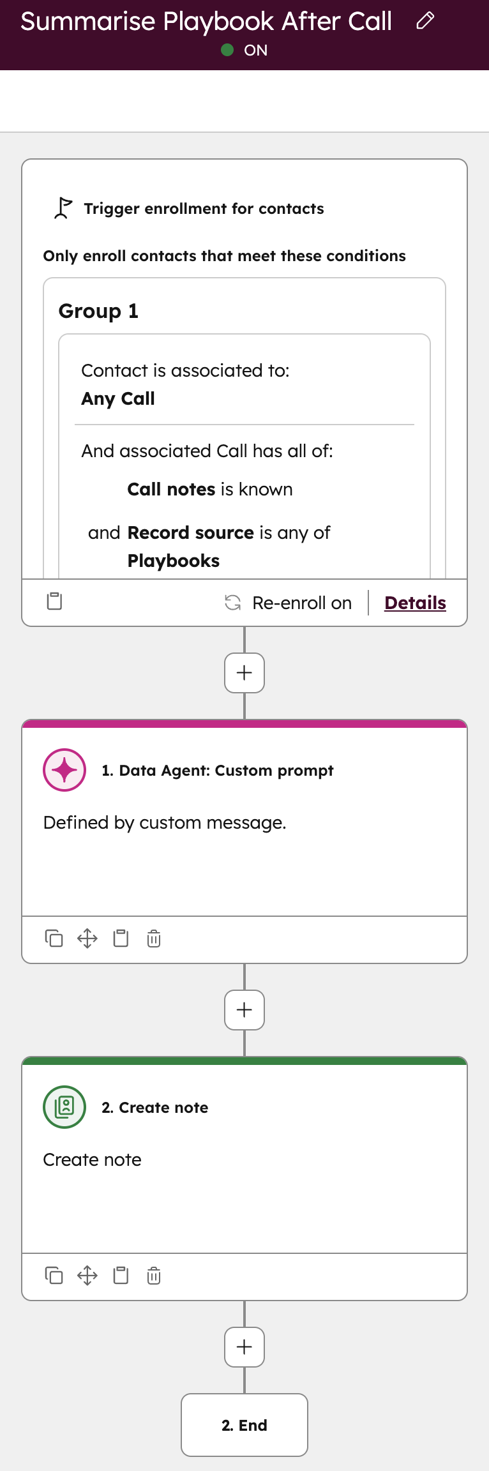Click the move icon on Create note action

tap(87, 1276)
